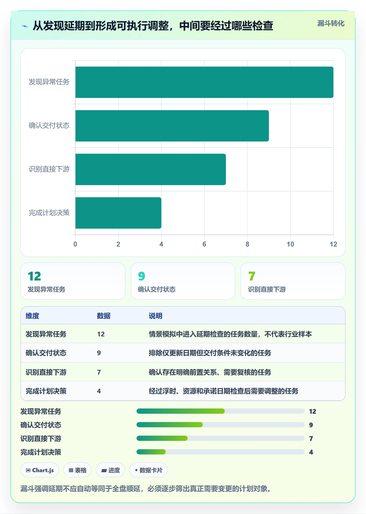Viewport: 366px width, 514px height.
Task: Click the 漏斗转化 tag in header
Action: (331, 24)
